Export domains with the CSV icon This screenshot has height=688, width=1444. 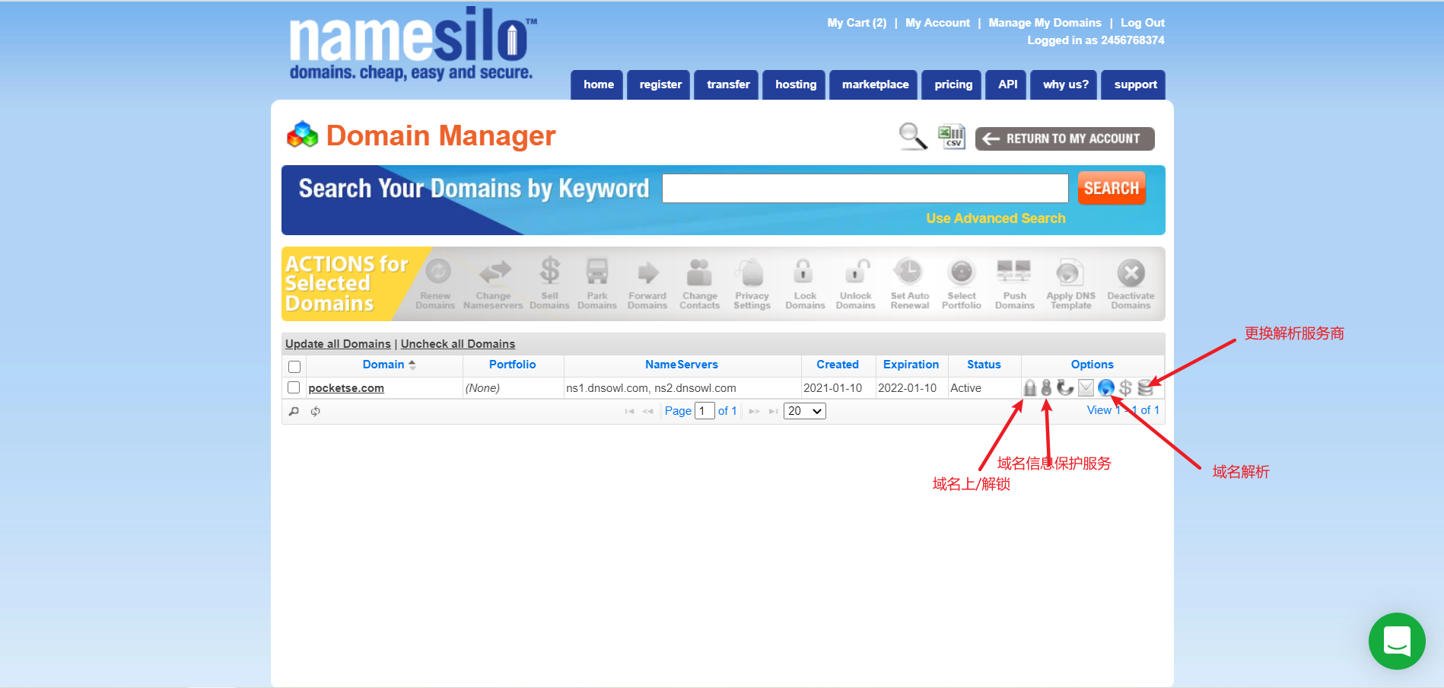[x=952, y=137]
